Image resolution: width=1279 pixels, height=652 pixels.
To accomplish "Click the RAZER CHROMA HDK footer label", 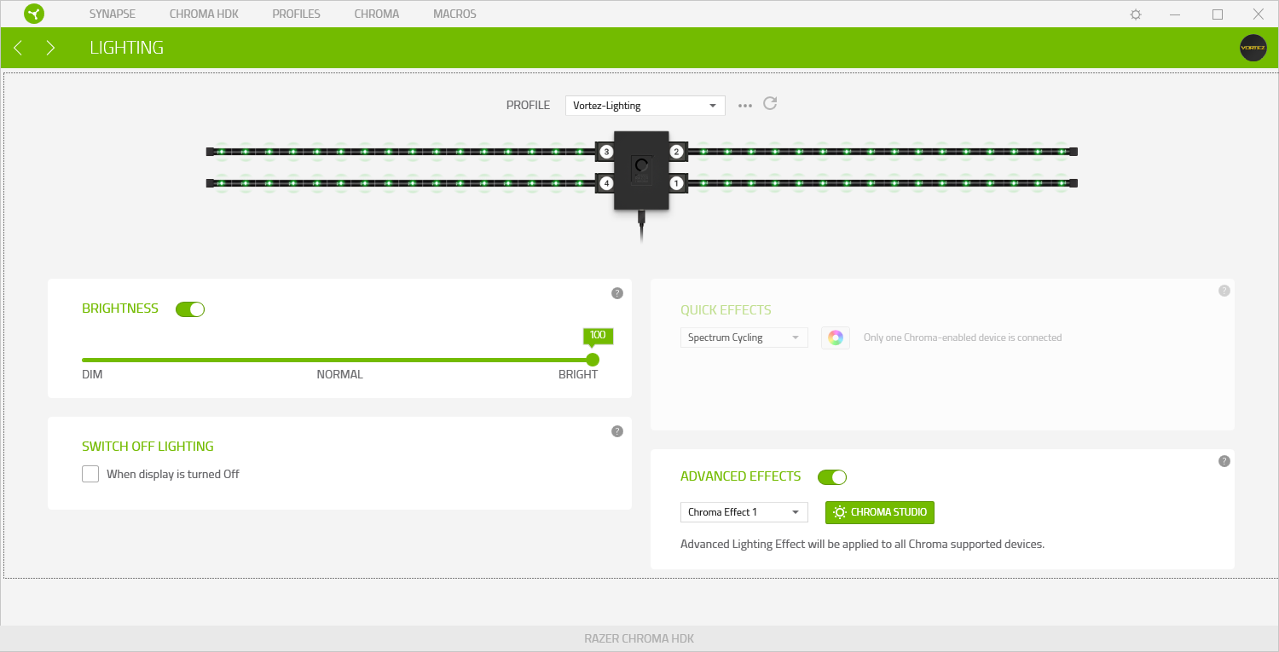I will click(639, 638).
